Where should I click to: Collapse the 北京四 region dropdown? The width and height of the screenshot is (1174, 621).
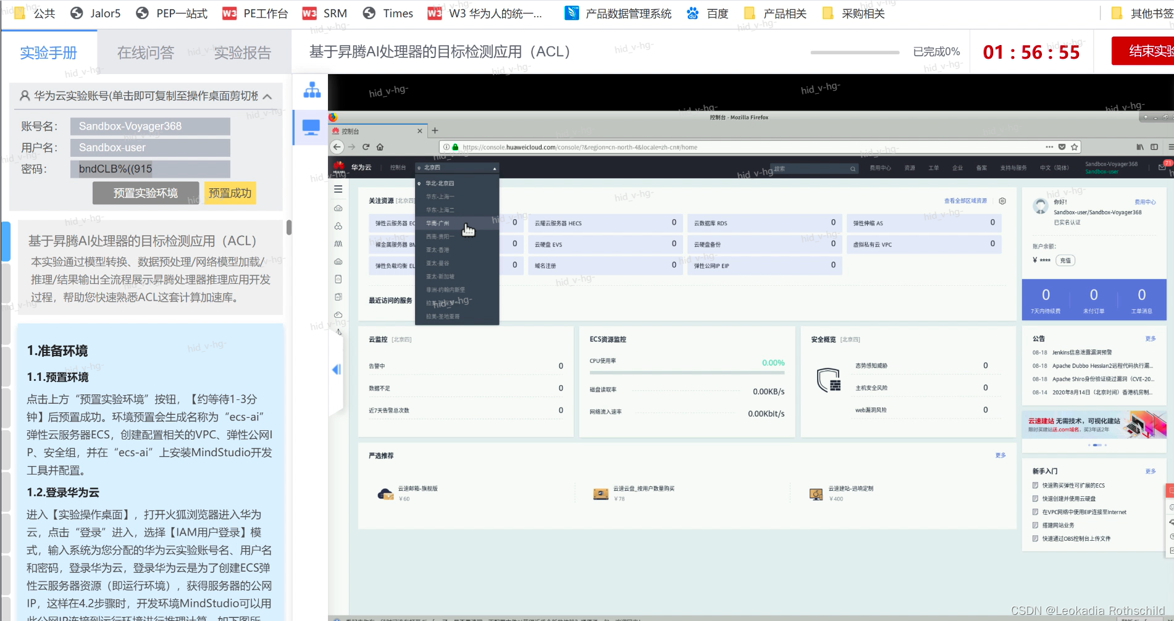(x=457, y=168)
